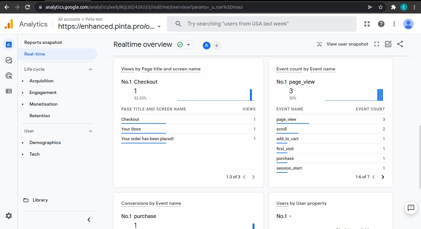Open Admin settings gear icon

[x=9, y=216]
